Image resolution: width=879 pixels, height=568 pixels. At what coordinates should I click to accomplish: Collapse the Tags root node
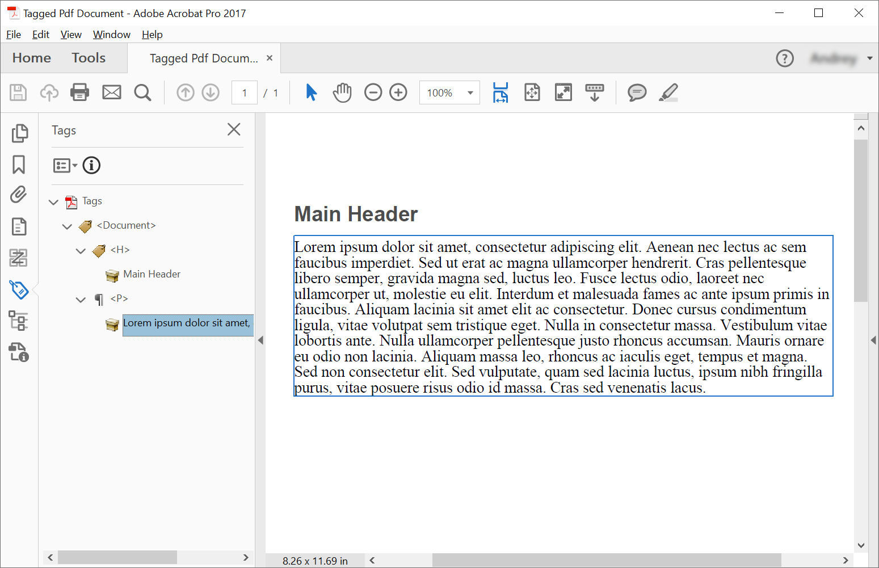pyautogui.click(x=54, y=202)
